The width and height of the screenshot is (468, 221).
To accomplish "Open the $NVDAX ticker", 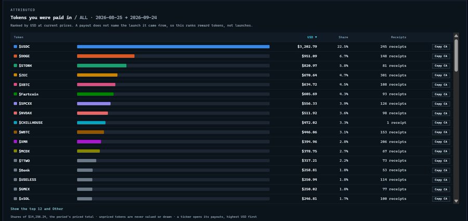I will pyautogui.click(x=25, y=113).
